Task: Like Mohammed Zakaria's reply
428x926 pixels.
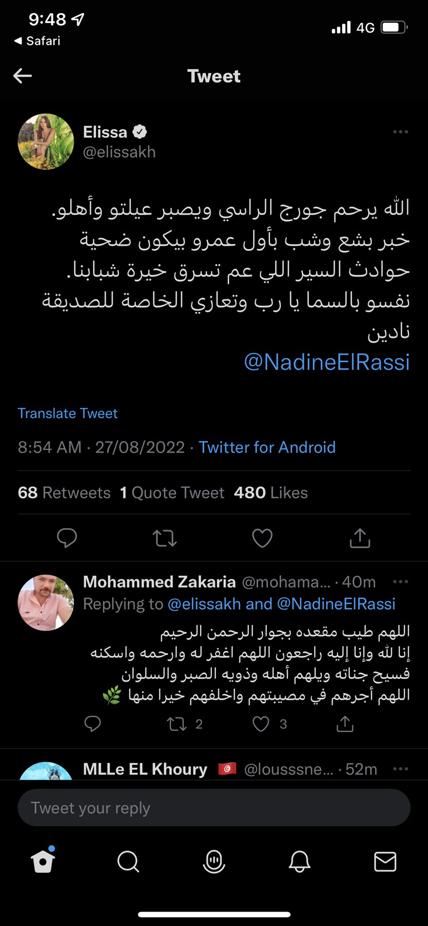Action: 261,724
